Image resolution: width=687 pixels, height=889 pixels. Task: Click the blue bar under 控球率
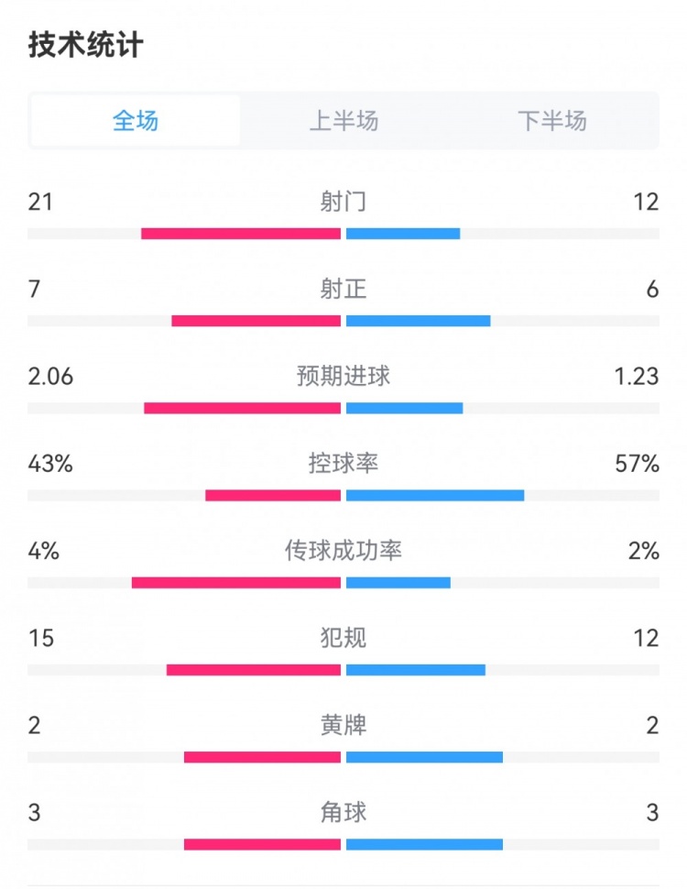coord(435,496)
